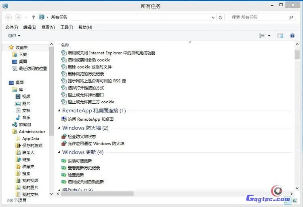The image size is (303, 207).
Task: Click the 家庭组 homegroup icon
Action: pos(15,125)
